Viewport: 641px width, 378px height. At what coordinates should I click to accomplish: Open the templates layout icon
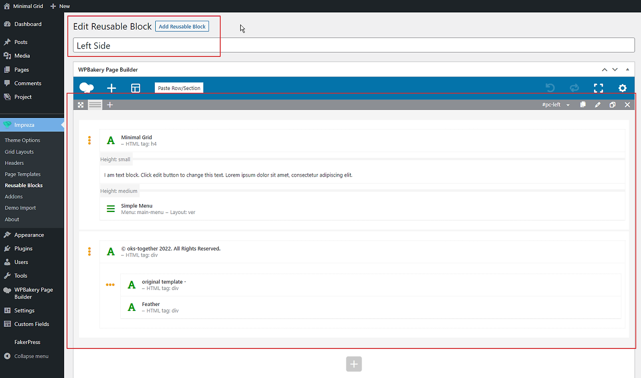click(136, 88)
